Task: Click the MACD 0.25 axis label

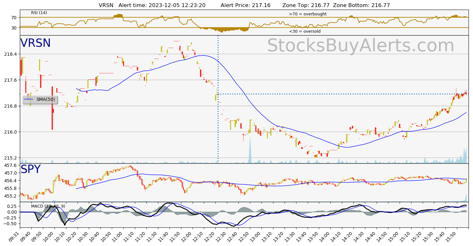Action: (x=12, y=206)
